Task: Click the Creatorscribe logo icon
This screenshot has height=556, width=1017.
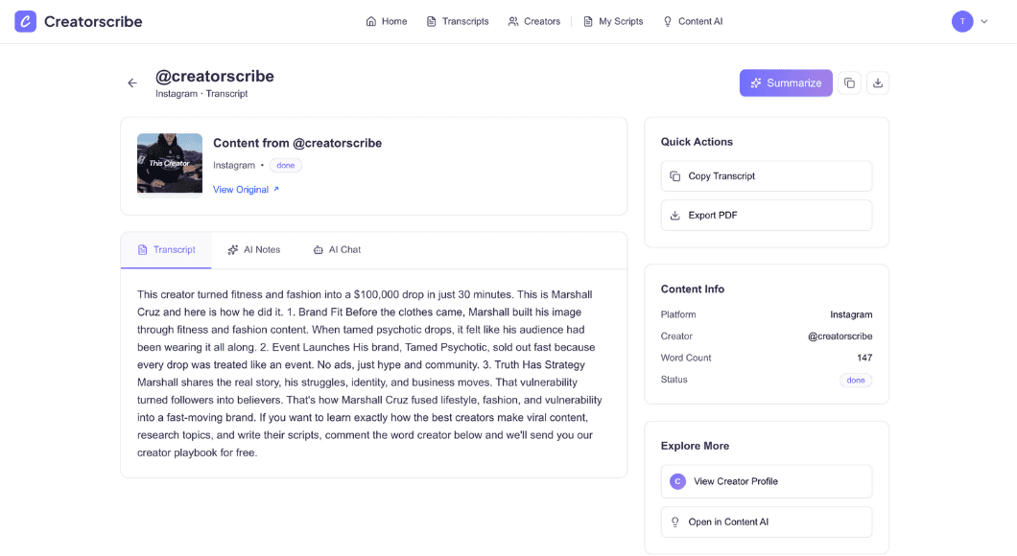Action: pyautogui.click(x=25, y=21)
